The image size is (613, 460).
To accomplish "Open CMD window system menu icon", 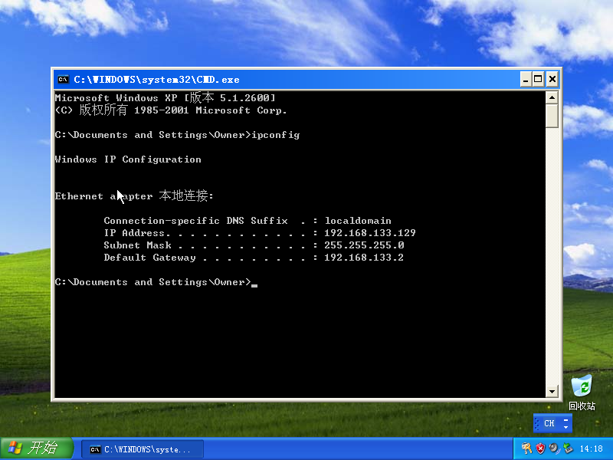I will [x=63, y=80].
